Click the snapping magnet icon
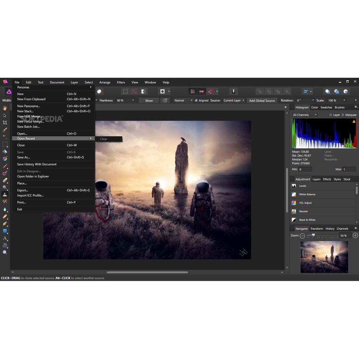Screen dimensions: 359x359 coord(211,92)
